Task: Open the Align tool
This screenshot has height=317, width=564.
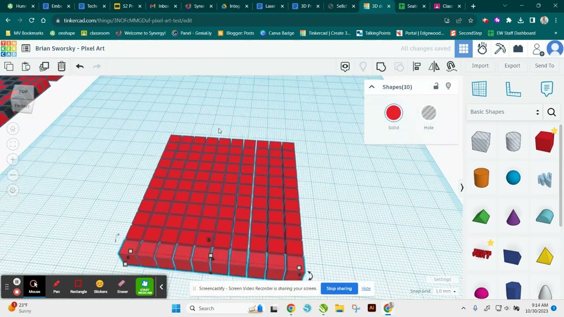Action: (417, 66)
